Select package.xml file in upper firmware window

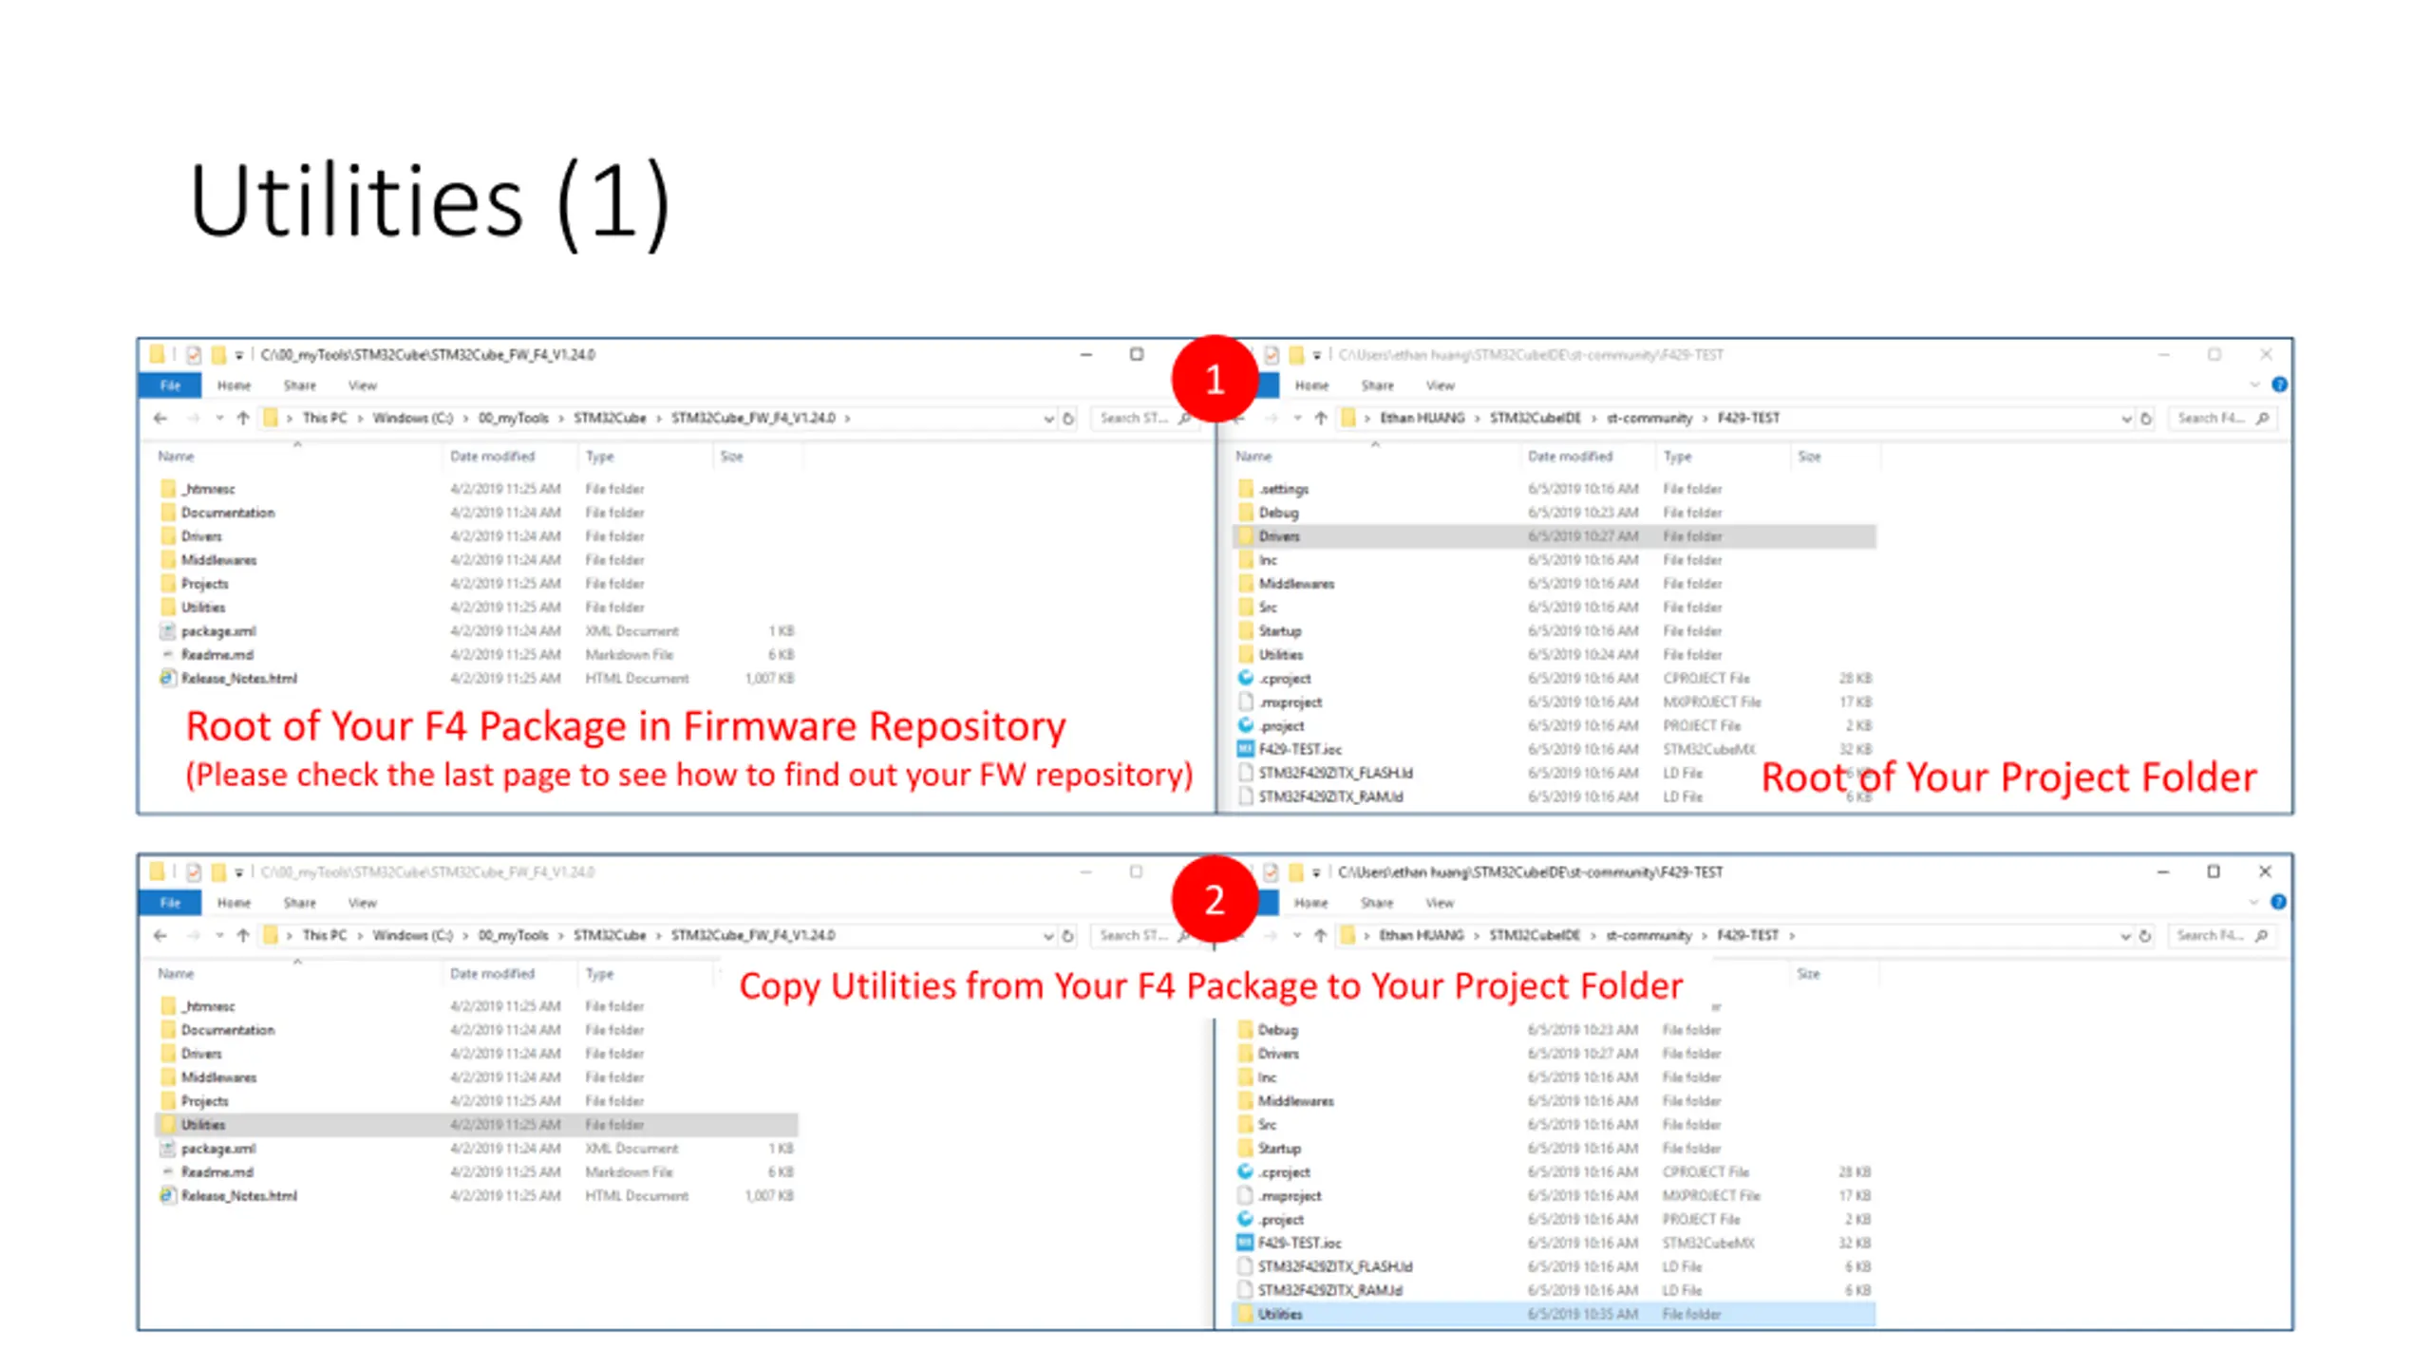pyautogui.click(x=217, y=631)
